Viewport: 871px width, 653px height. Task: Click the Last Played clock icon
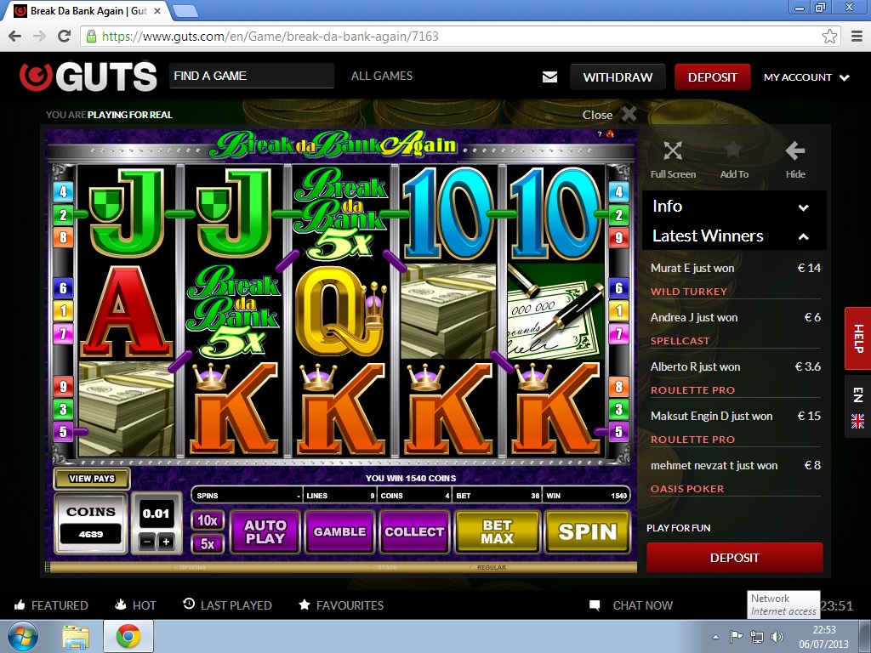pos(189,604)
